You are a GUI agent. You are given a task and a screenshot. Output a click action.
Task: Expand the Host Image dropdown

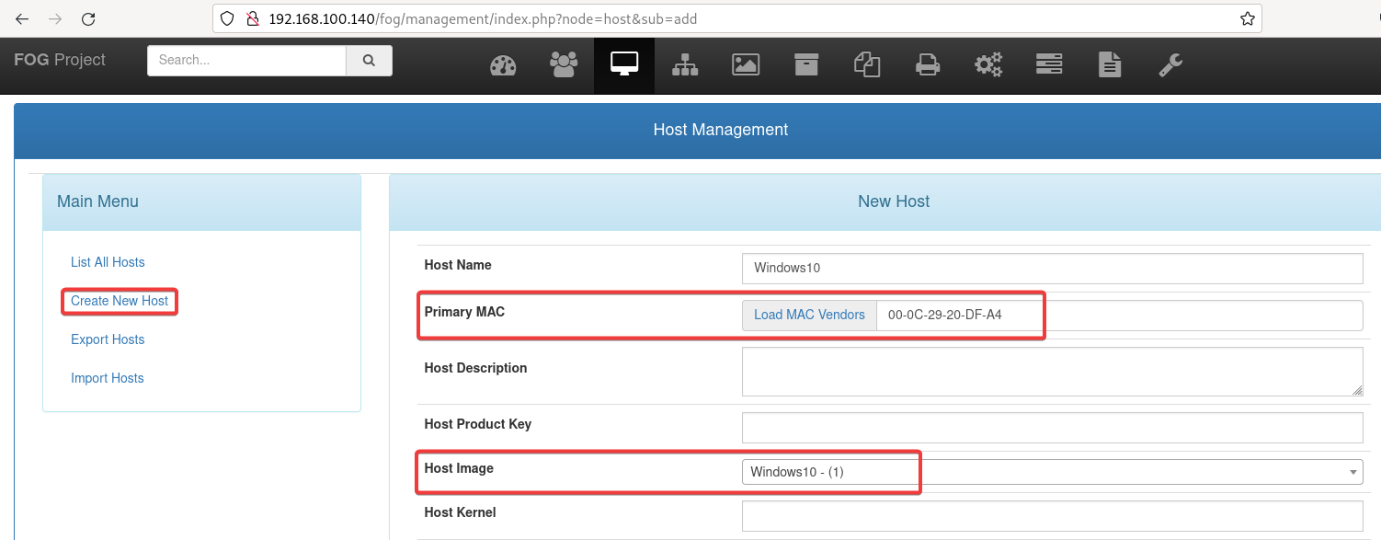tap(1052, 472)
